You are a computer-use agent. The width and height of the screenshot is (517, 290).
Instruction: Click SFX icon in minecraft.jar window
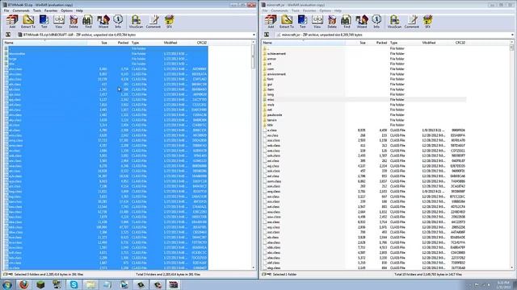427,22
